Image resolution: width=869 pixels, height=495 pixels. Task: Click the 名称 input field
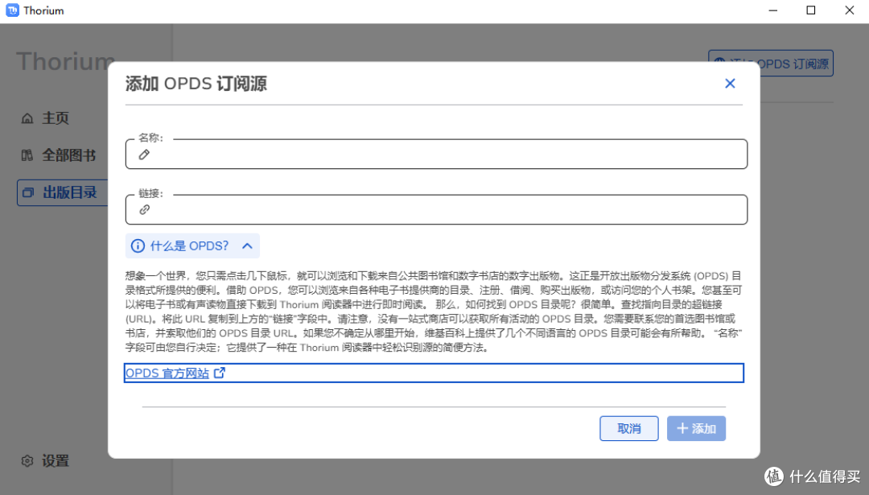pos(436,154)
